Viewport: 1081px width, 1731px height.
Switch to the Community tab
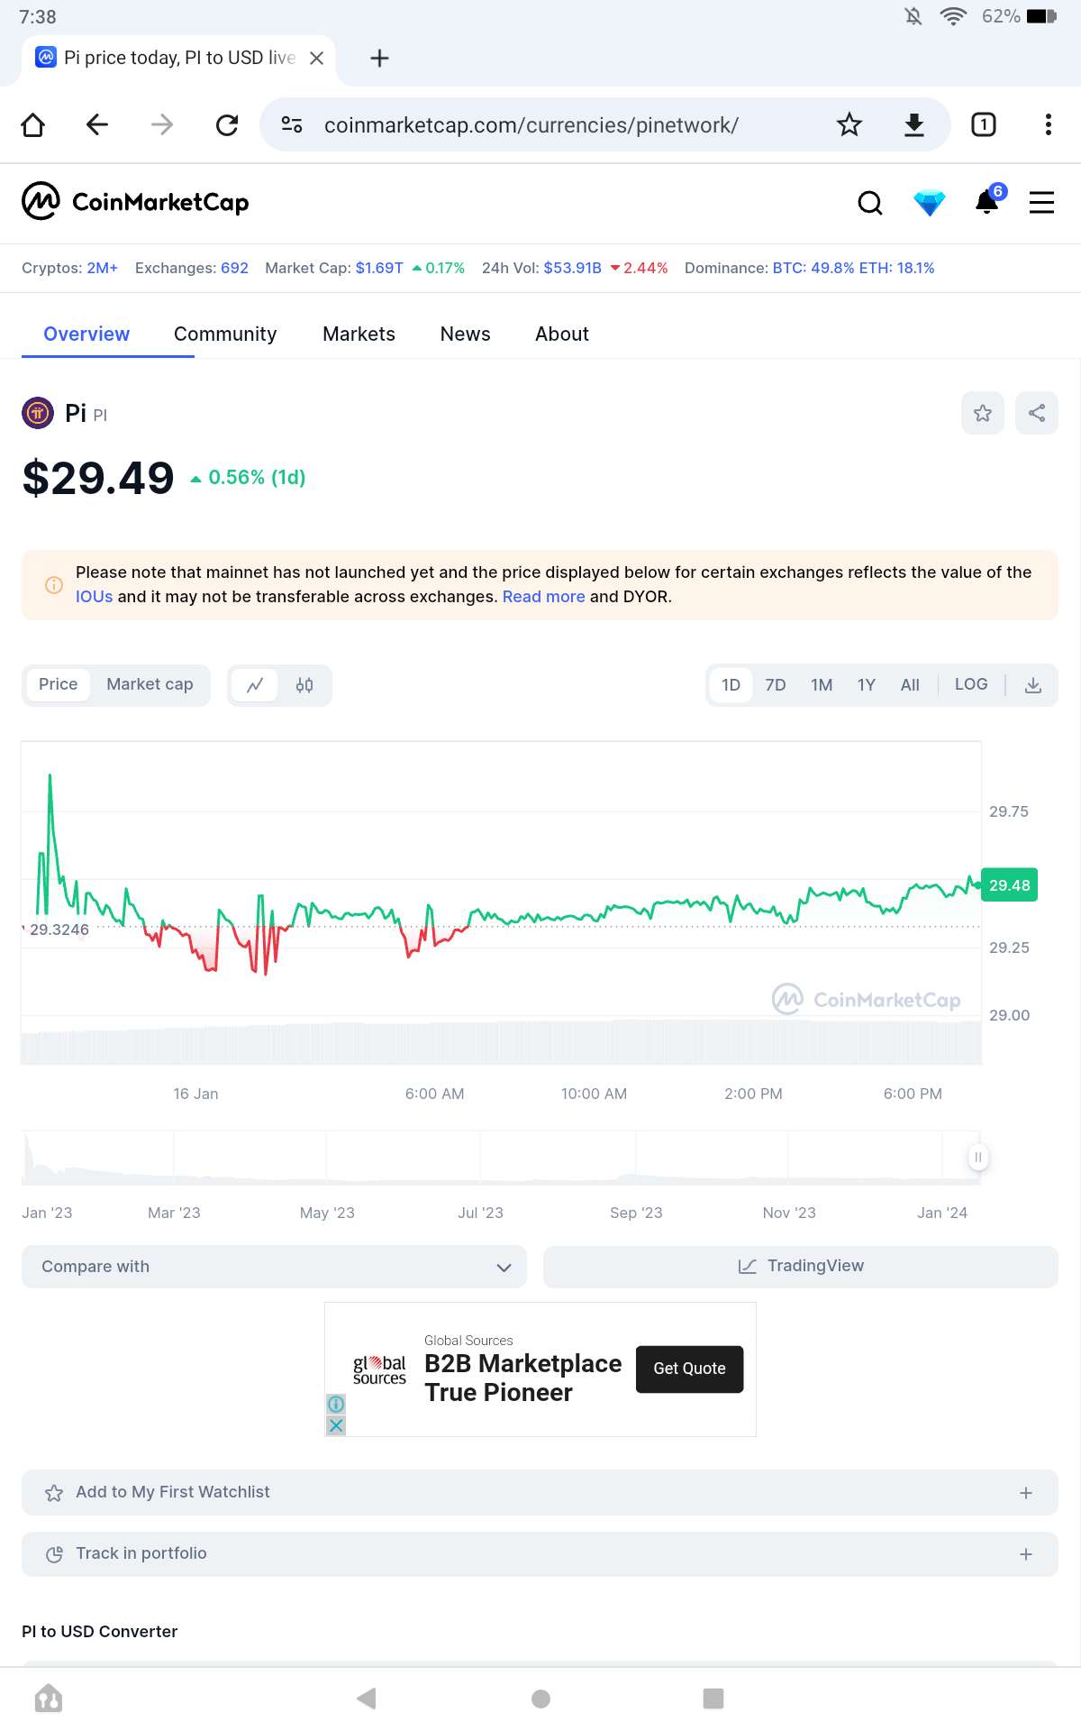point(225,334)
